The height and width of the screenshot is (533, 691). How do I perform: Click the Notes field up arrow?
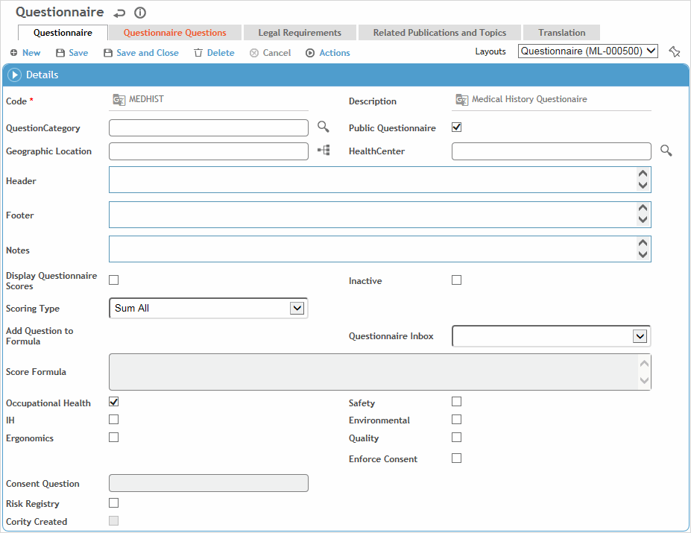[x=643, y=243]
